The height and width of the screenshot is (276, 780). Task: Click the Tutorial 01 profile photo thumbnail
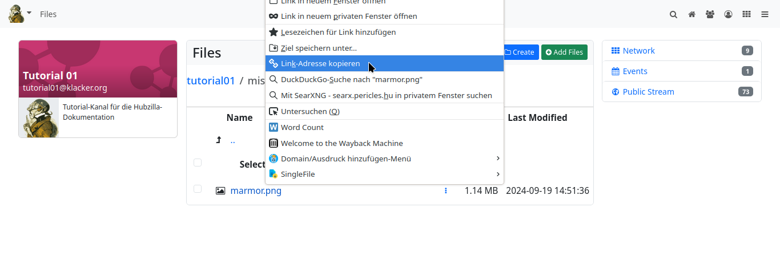click(x=39, y=117)
